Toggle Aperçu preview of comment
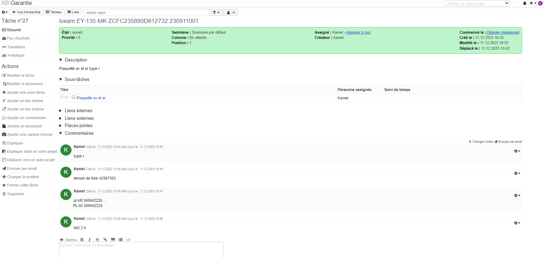This screenshot has height=258, width=544. coord(68,240)
